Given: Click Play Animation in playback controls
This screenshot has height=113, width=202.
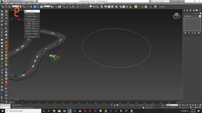Looking at the screenshot, I should click(185, 105).
